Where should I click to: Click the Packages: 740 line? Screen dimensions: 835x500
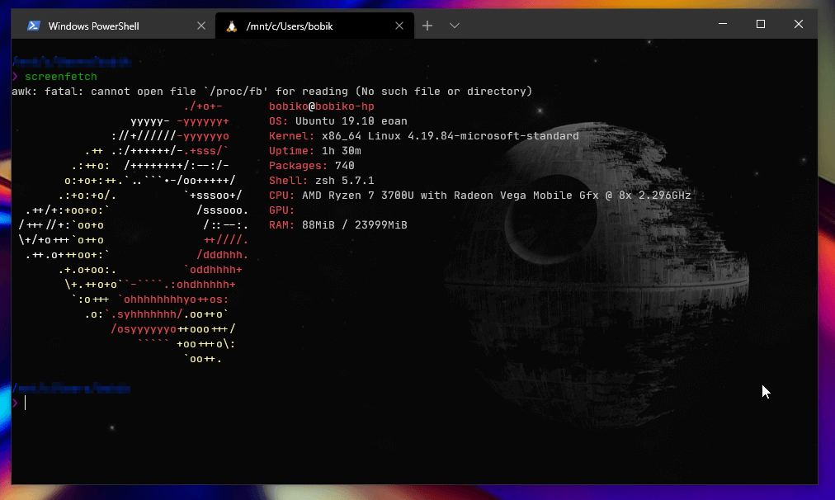click(x=312, y=166)
